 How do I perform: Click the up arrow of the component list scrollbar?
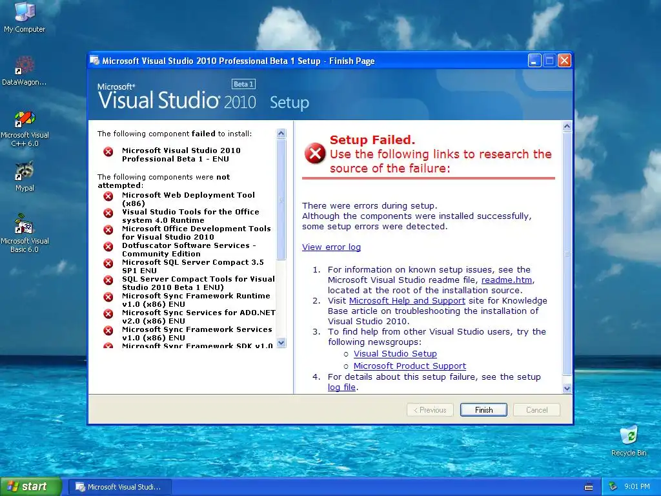[281, 134]
